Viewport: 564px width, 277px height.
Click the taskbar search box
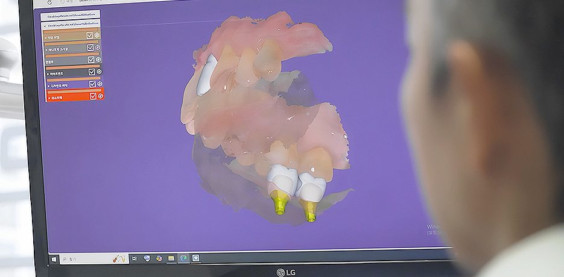pyautogui.click(x=94, y=259)
